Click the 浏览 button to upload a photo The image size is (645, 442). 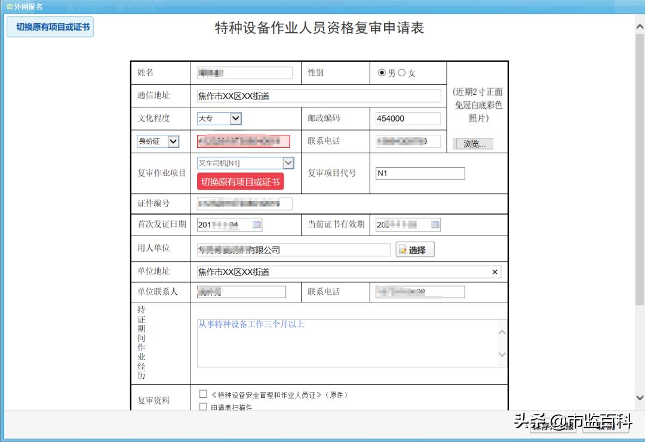pos(474,143)
